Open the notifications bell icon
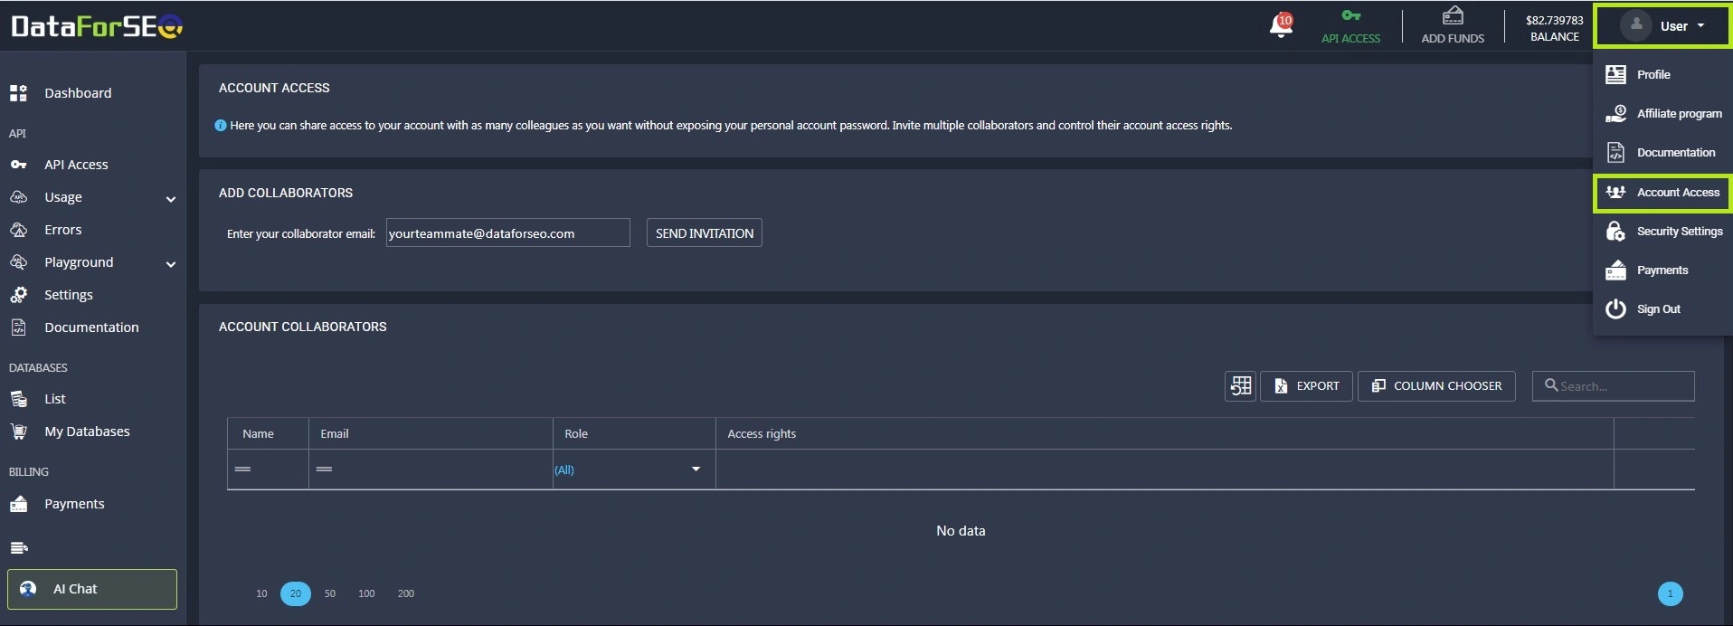 click(1281, 25)
